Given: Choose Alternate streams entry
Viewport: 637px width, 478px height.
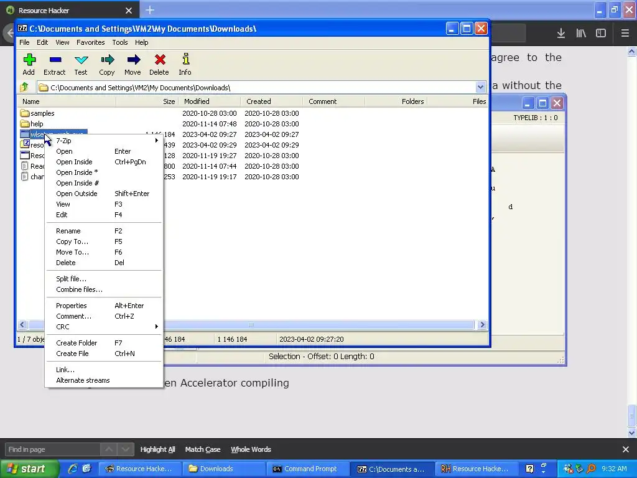Looking at the screenshot, I should click(104, 380).
